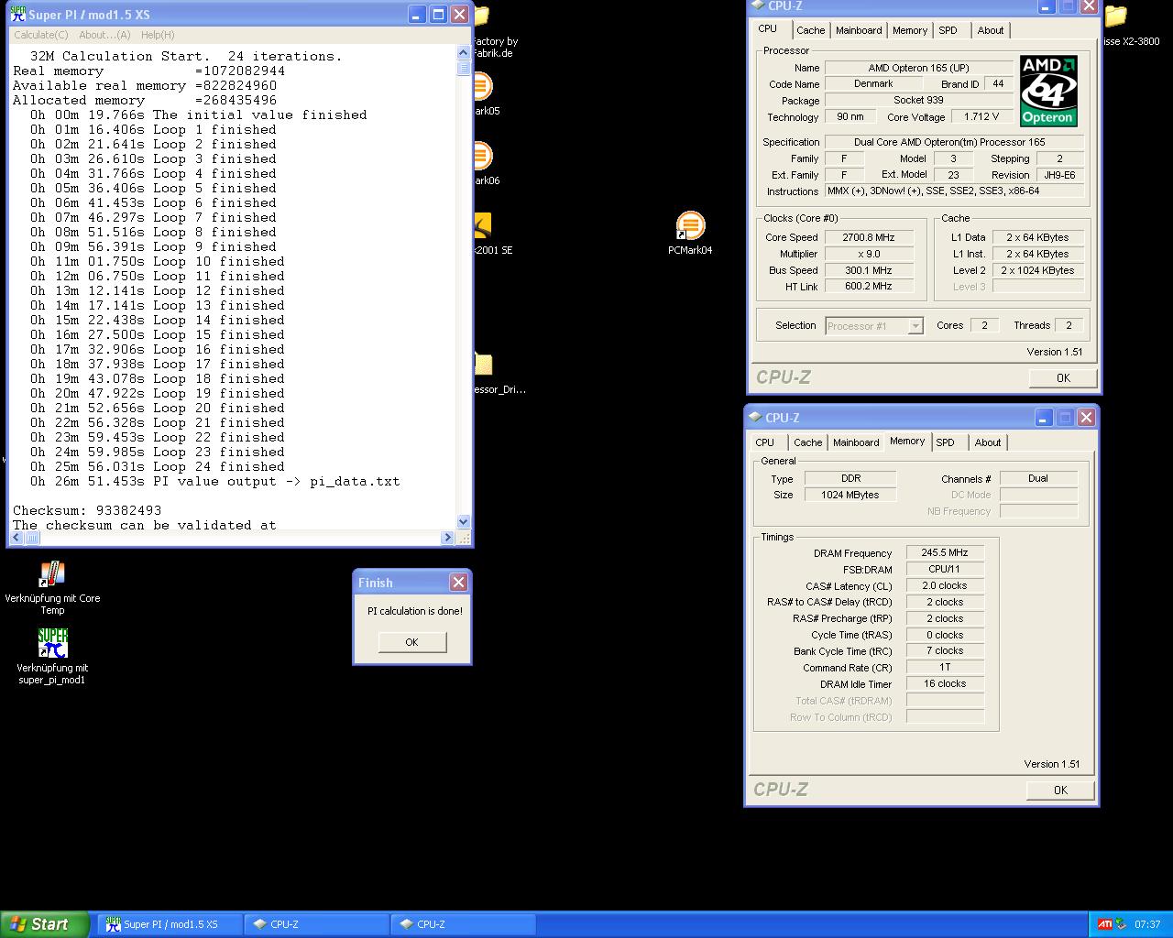Click the ATI icon in the system tray
This screenshot has width=1173, height=938.
coord(1104,924)
